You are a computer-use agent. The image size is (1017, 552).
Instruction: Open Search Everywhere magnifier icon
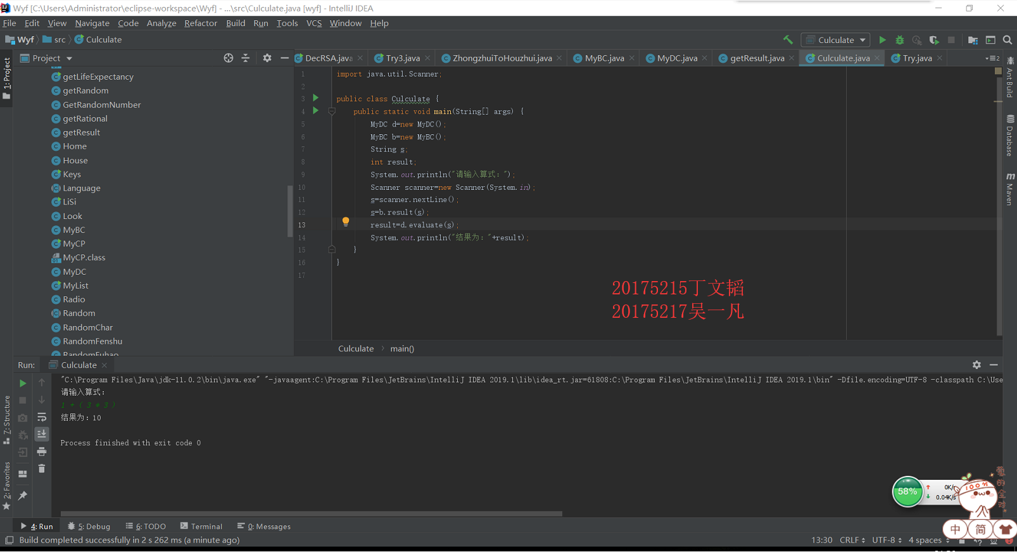coord(1008,40)
